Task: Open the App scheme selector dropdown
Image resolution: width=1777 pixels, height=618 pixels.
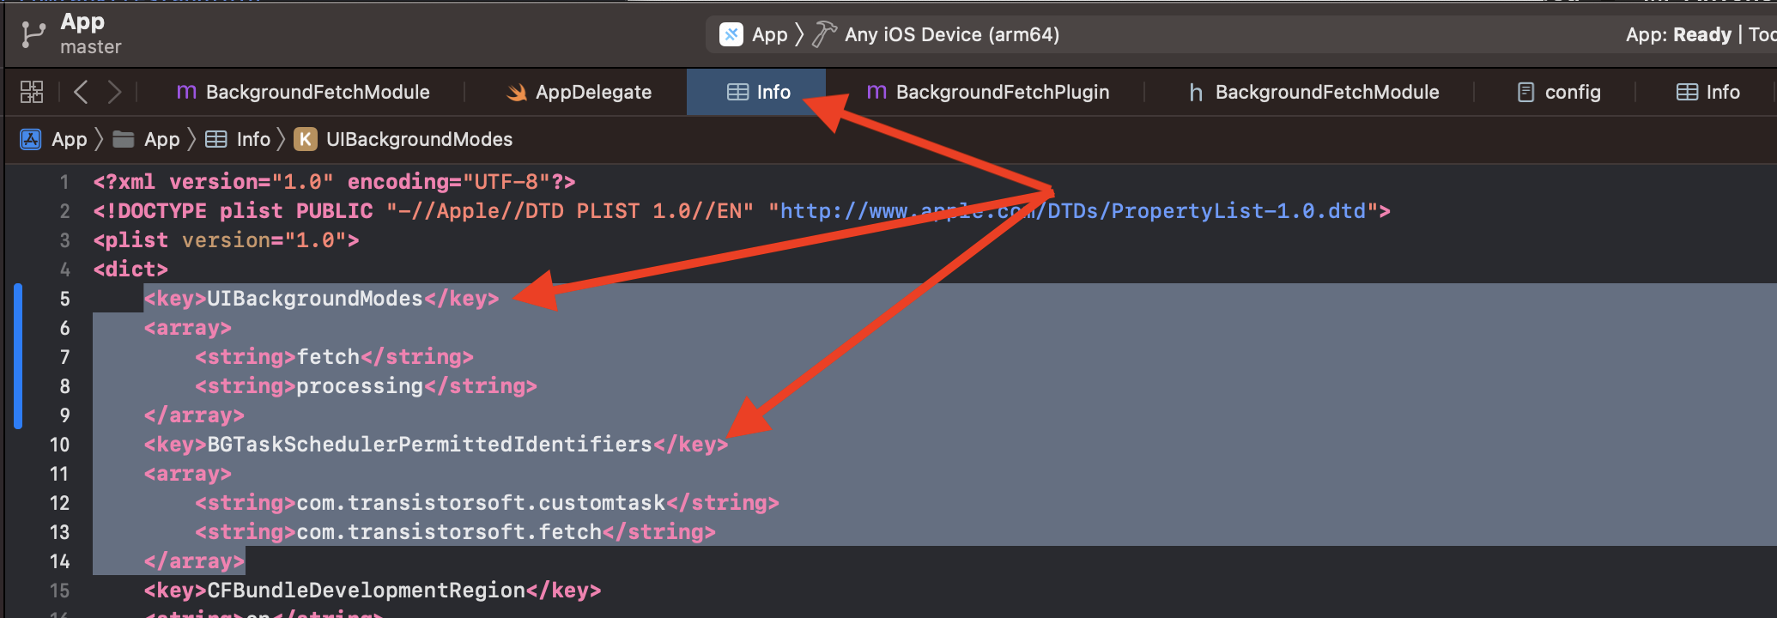Action: tap(770, 34)
